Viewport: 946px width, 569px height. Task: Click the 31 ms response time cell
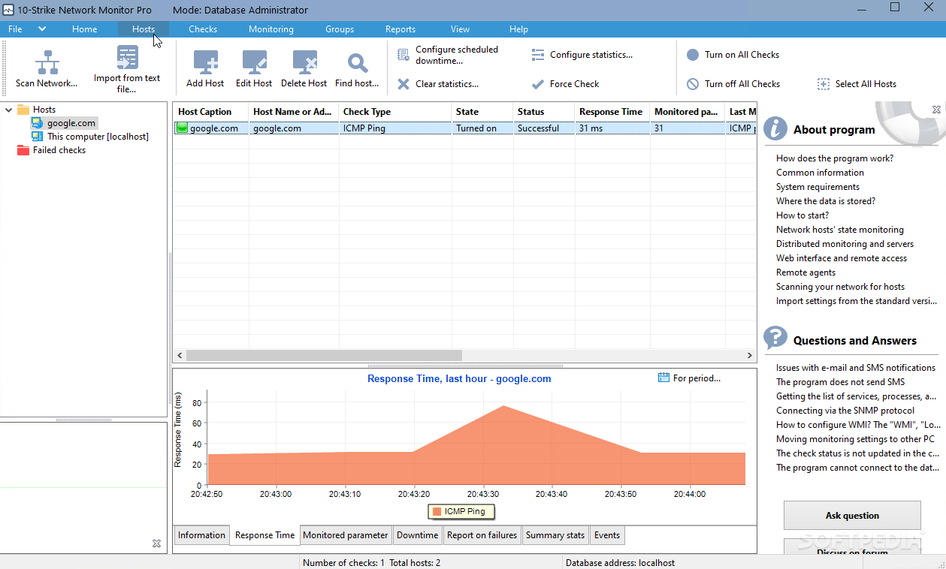click(612, 128)
